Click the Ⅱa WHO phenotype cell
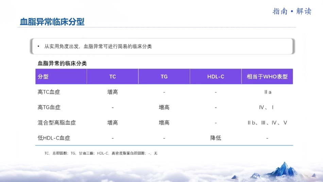 (268, 92)
